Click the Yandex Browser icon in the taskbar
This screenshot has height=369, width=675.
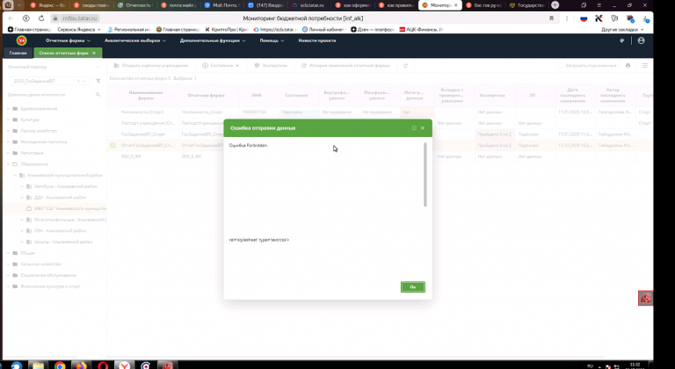(125, 365)
